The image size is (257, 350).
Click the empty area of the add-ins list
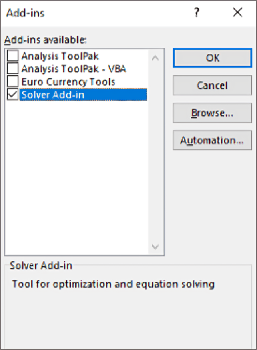pos(76,176)
